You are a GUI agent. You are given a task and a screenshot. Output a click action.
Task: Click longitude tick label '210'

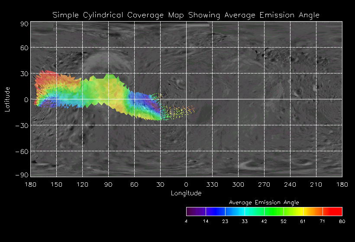click(x=316, y=185)
